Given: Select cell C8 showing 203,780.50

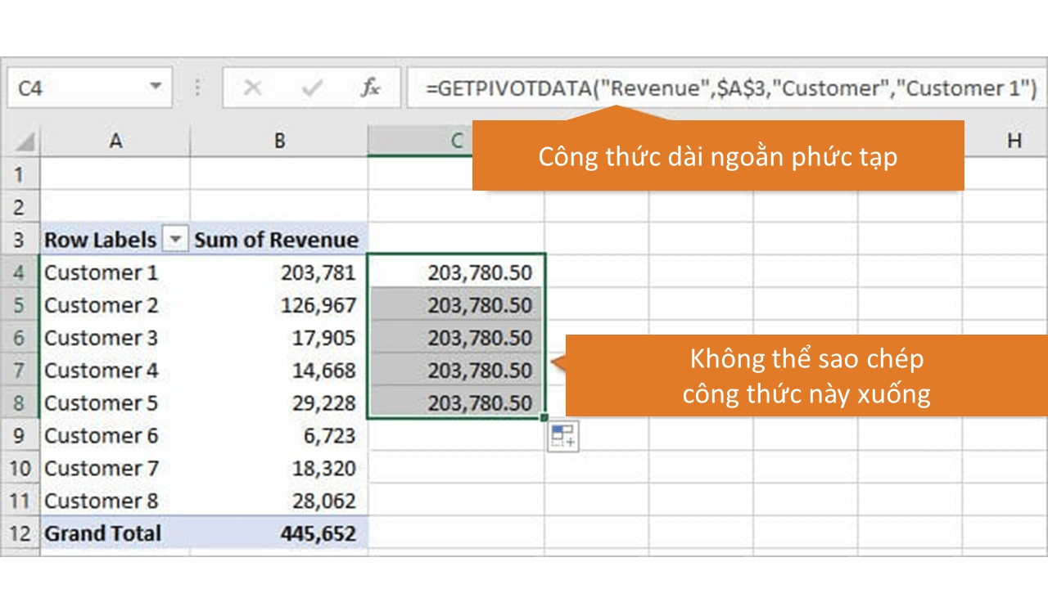Looking at the screenshot, I should pos(456,403).
